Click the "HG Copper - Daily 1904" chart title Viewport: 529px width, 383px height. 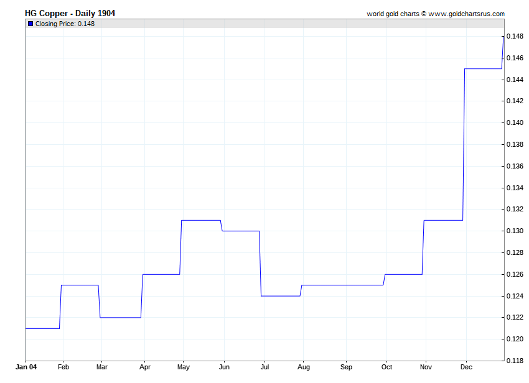(70, 13)
